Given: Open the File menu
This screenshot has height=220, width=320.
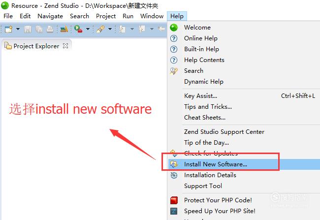Looking at the screenshot, I should coord(8,16).
